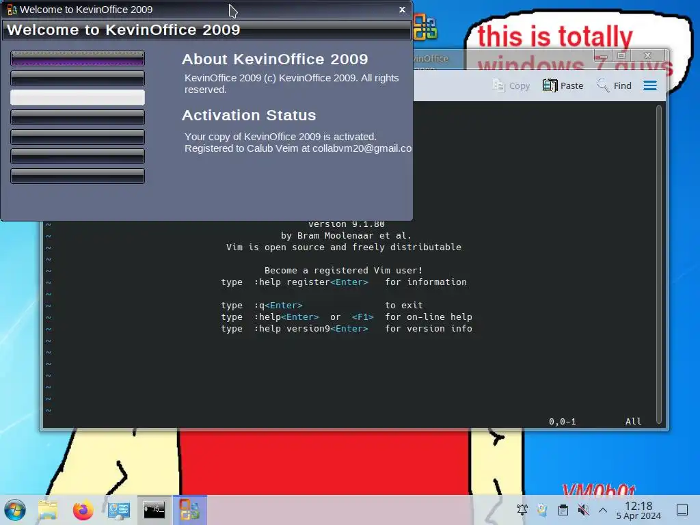Unmute the muted volume tray icon

583,509
